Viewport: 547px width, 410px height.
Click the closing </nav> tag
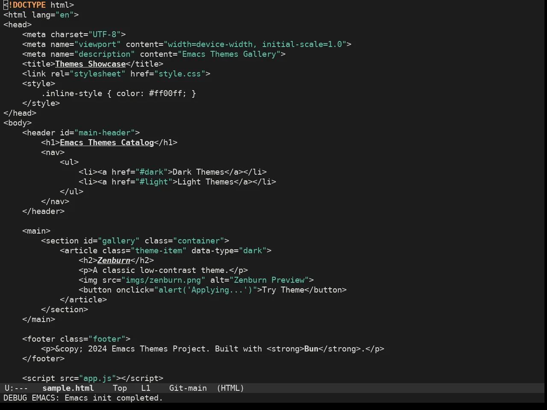tap(55, 202)
